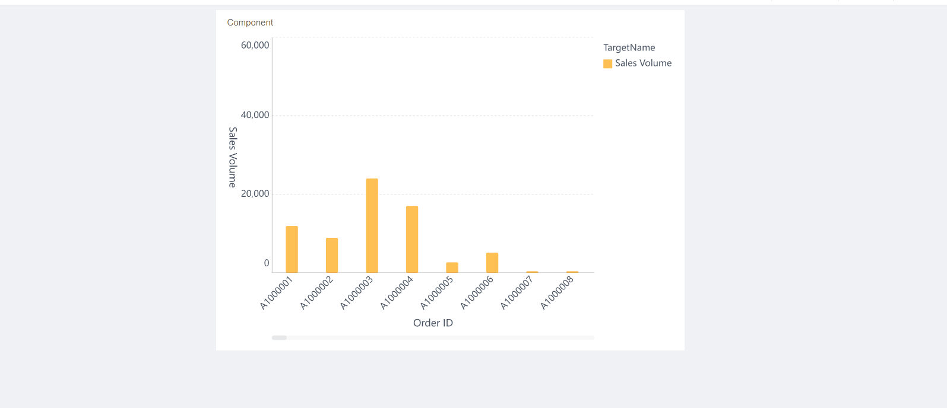Click the 20,000 y-axis tick label
This screenshot has height=408, width=947.
pos(255,193)
